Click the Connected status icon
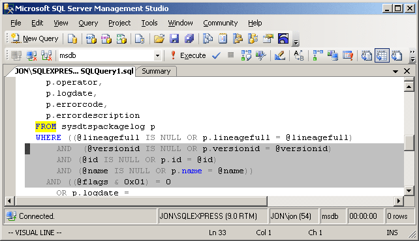 [x=12, y=216]
